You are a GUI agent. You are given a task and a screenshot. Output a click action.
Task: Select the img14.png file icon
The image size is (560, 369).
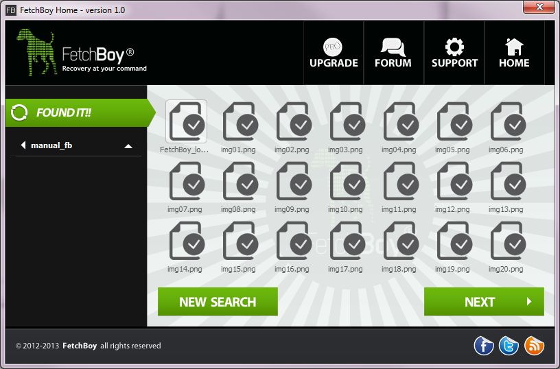tap(187, 241)
